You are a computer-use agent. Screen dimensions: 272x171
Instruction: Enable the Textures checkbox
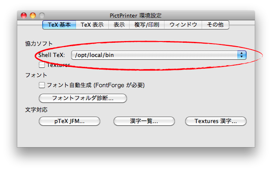[x=42, y=65]
